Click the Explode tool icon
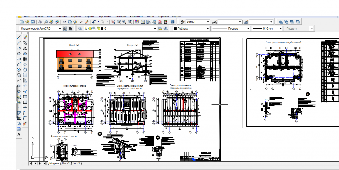Image resolution: width=339 pixels, height=170 pixels. (25, 124)
